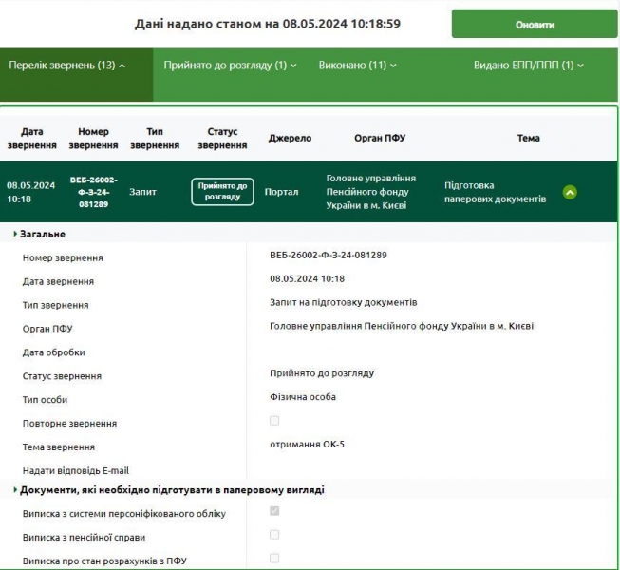Image resolution: width=620 pixels, height=570 pixels.
Task: Collapse the Документи paper documents section
Action: pyautogui.click(x=16, y=490)
